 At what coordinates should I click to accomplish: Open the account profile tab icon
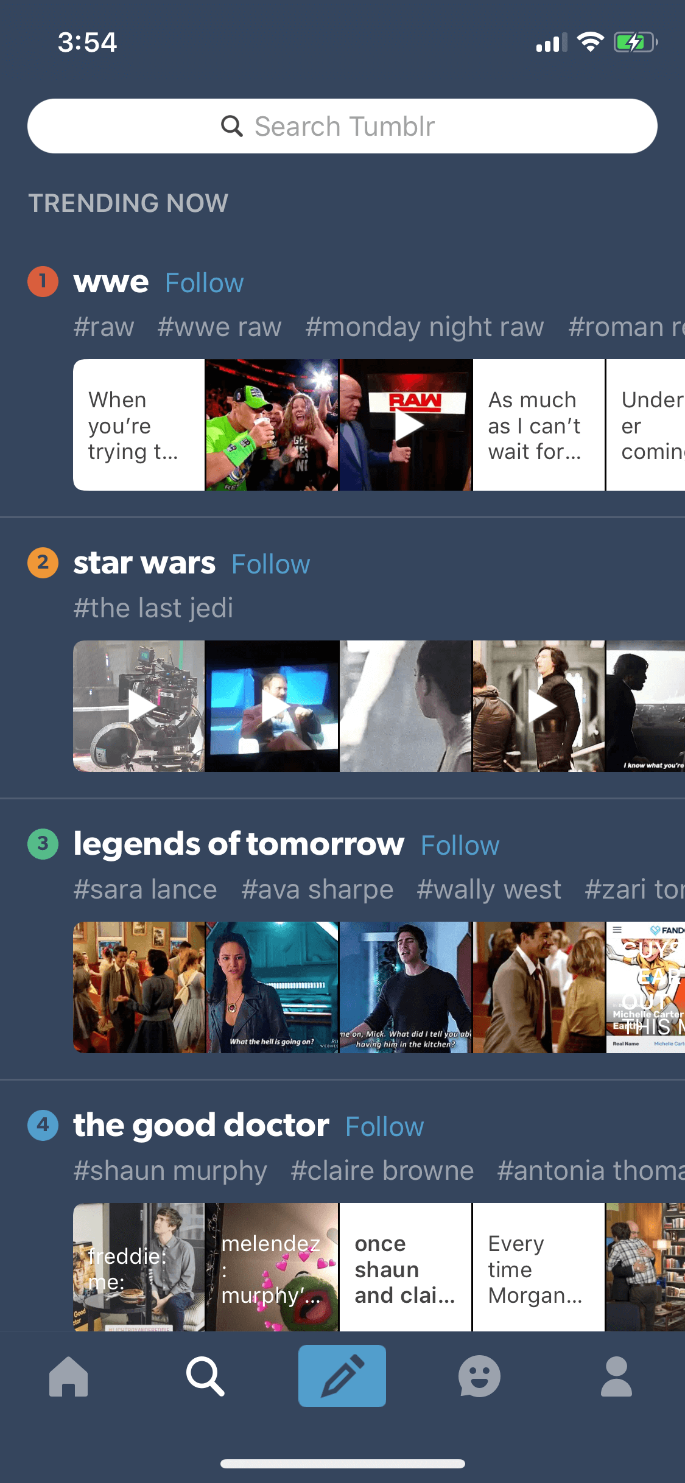point(616,1376)
